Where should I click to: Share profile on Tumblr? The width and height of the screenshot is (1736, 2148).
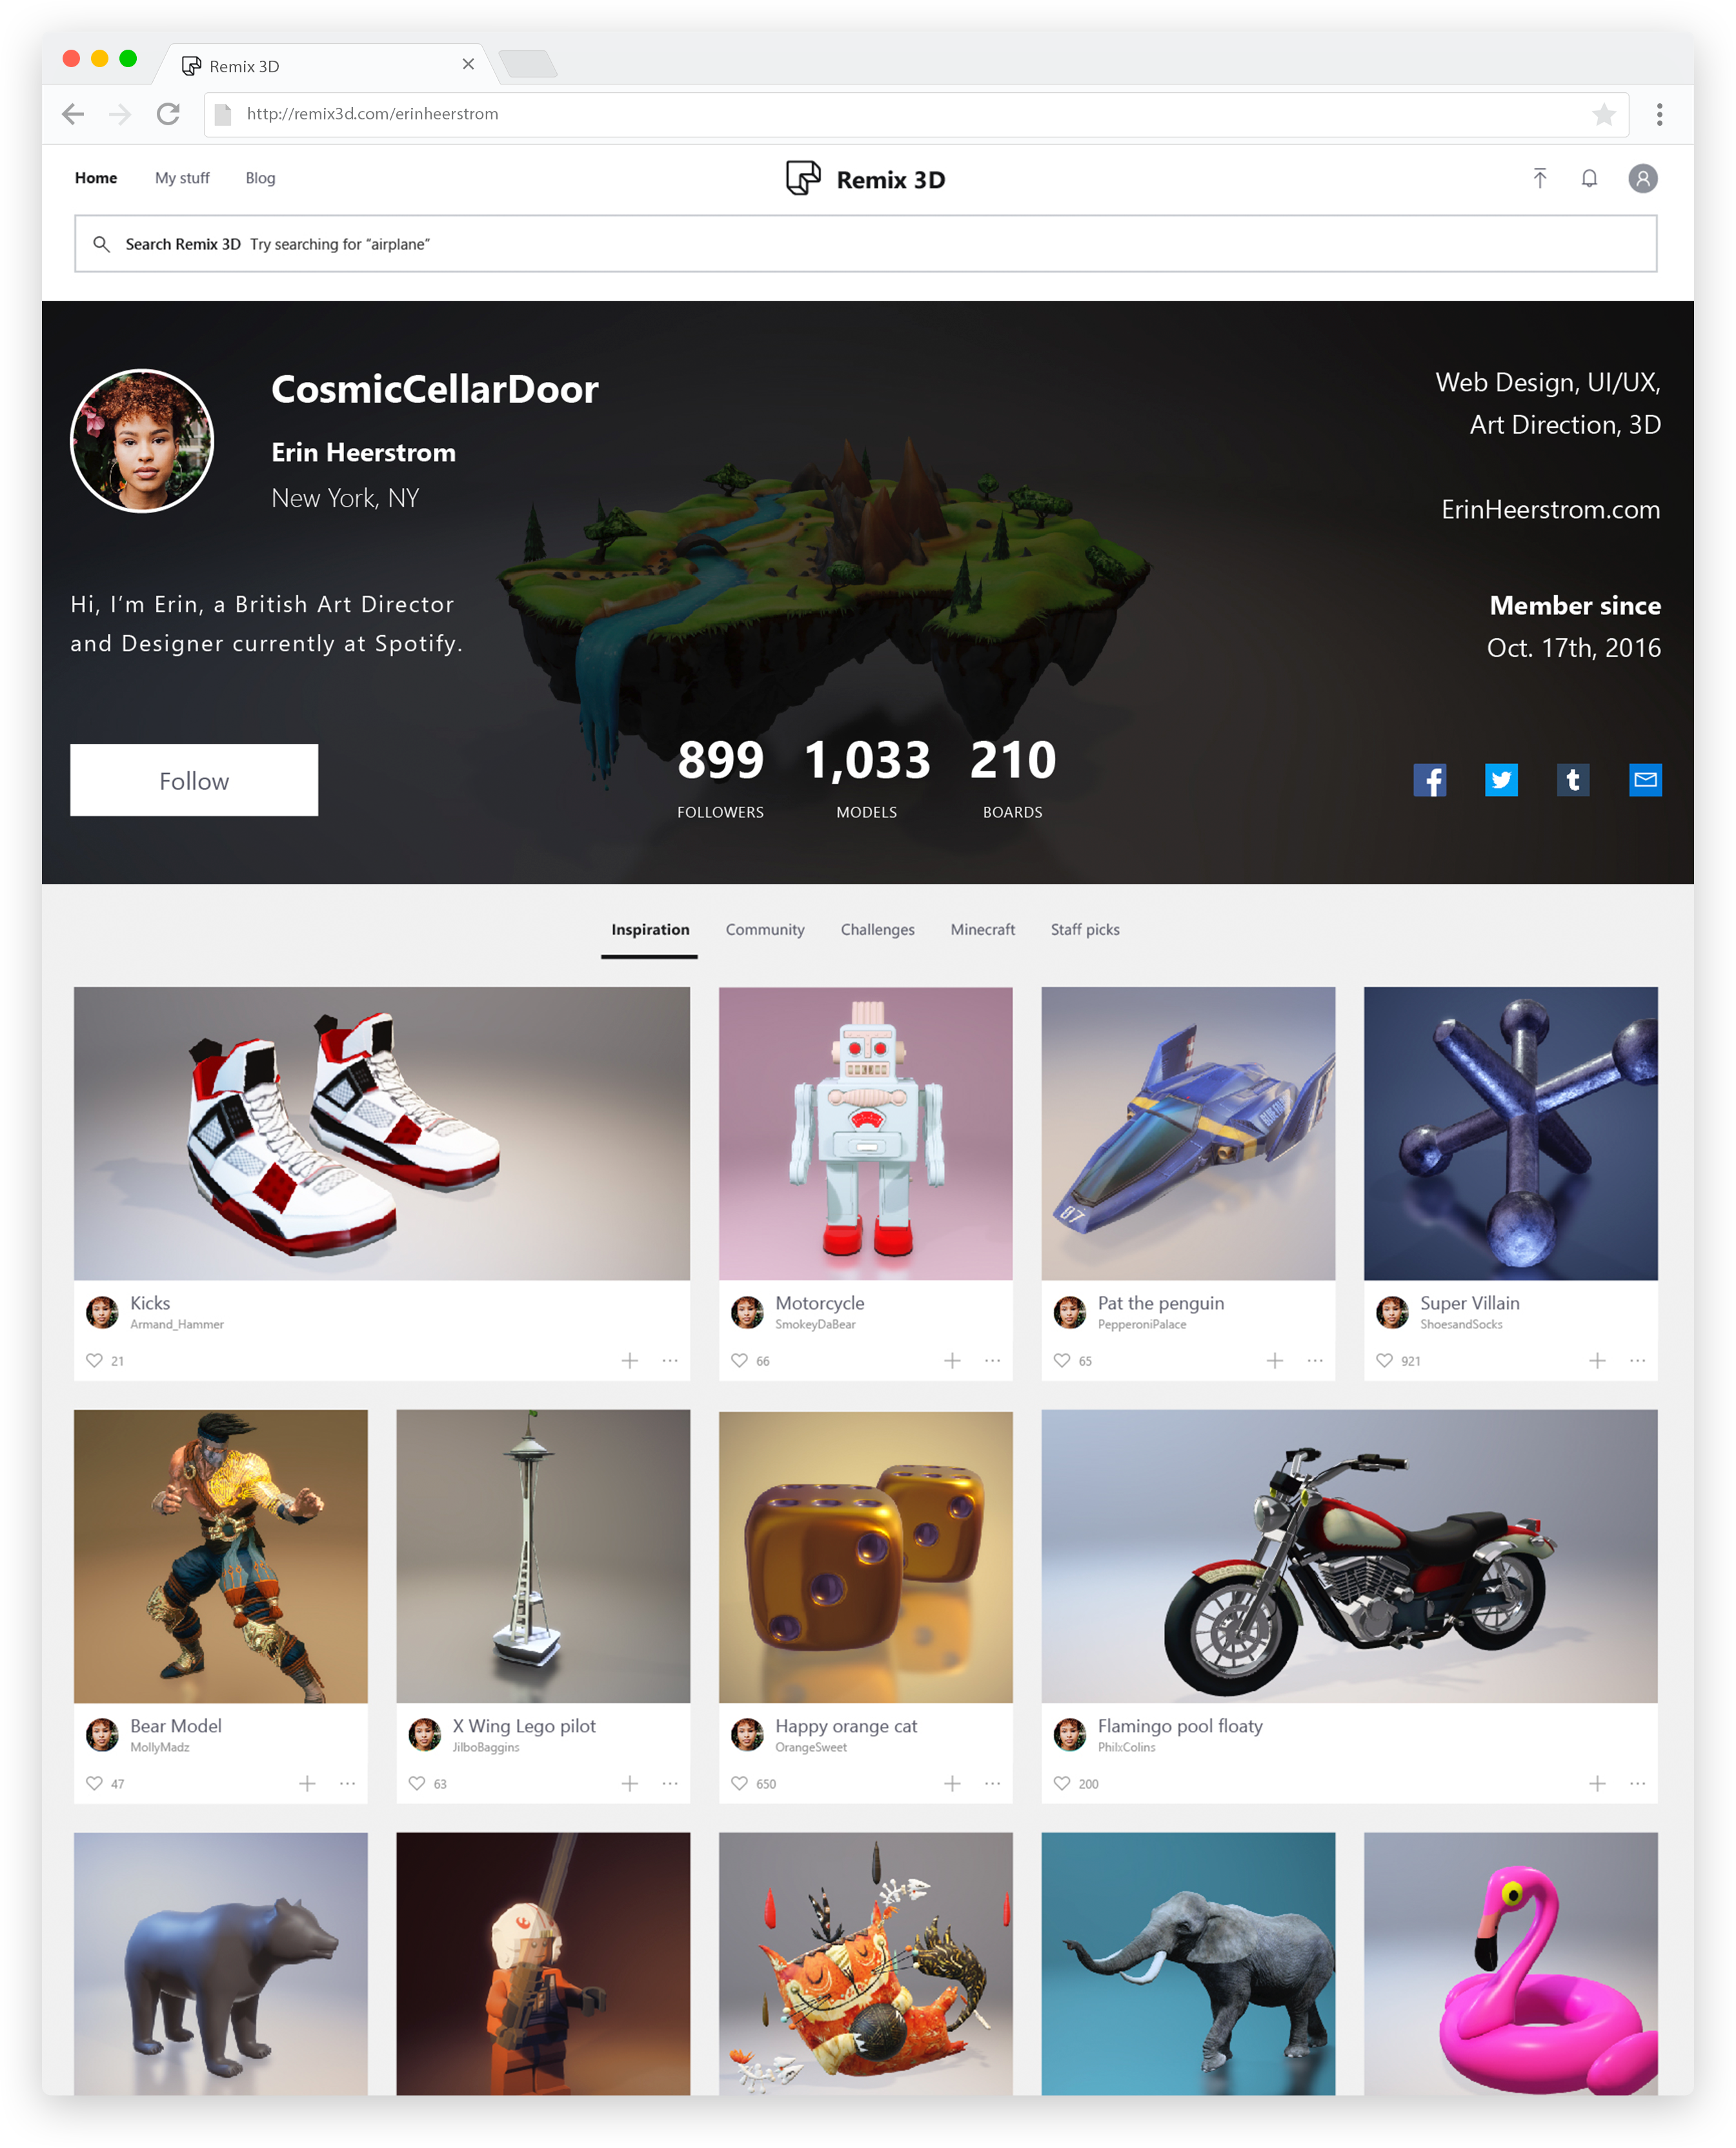click(x=1573, y=780)
